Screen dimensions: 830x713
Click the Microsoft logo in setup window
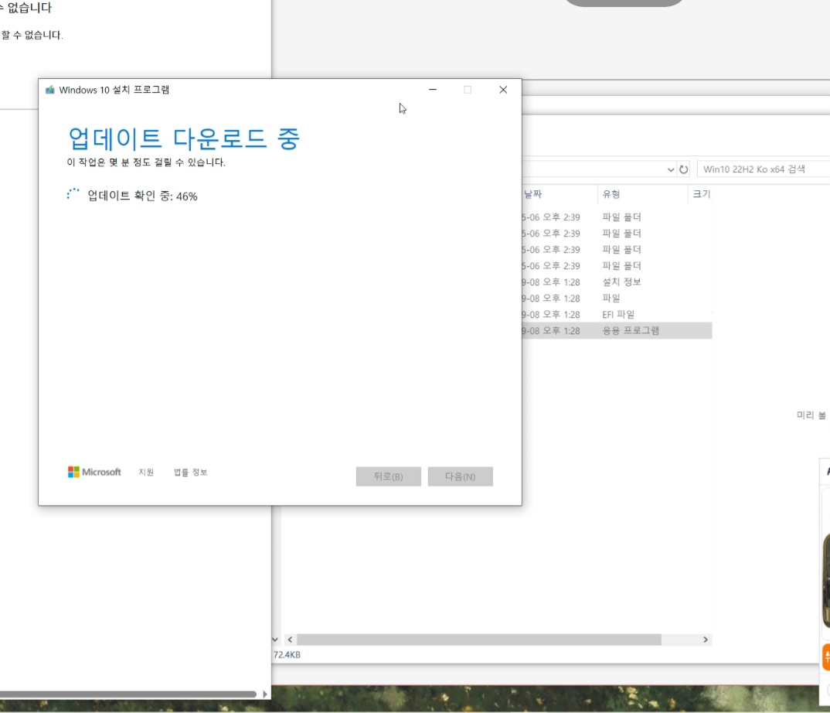(94, 472)
